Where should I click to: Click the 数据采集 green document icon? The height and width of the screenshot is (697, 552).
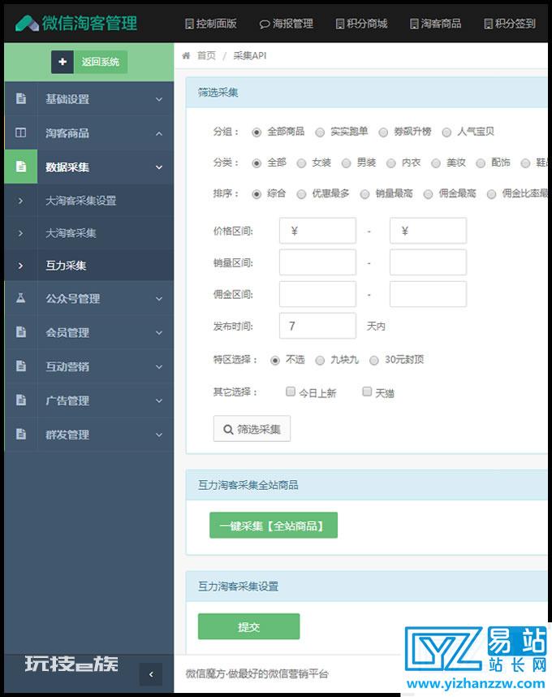21,167
